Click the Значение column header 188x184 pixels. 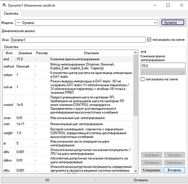tap(25, 53)
